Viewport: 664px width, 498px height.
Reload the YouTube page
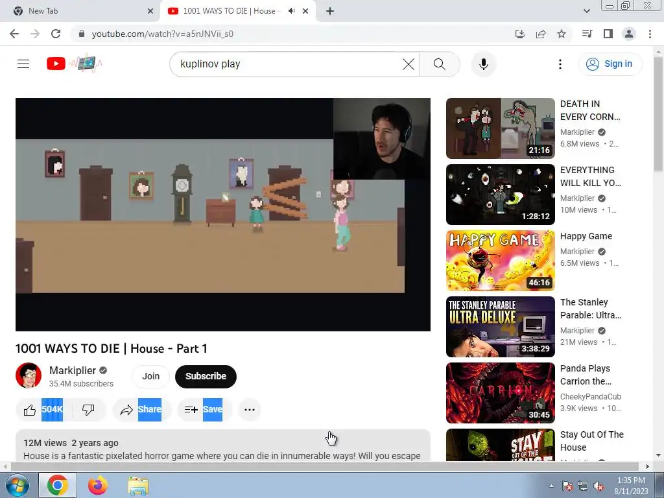56,34
